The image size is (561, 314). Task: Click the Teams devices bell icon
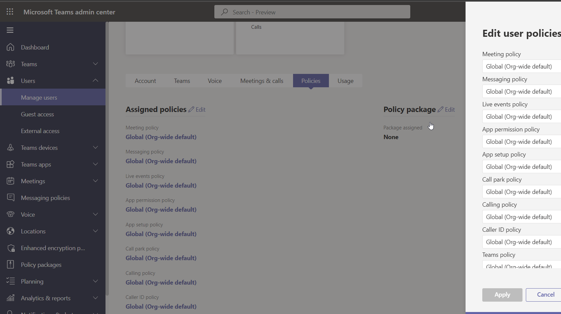pyautogui.click(x=10, y=147)
